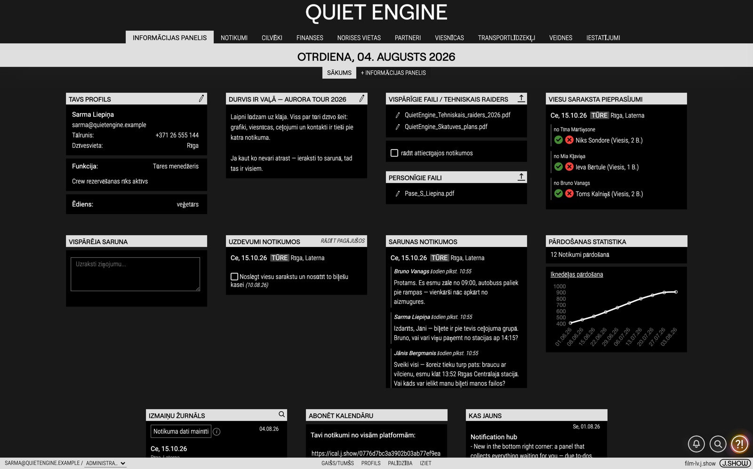
Task: Open the floating search button
Action: pos(718,444)
